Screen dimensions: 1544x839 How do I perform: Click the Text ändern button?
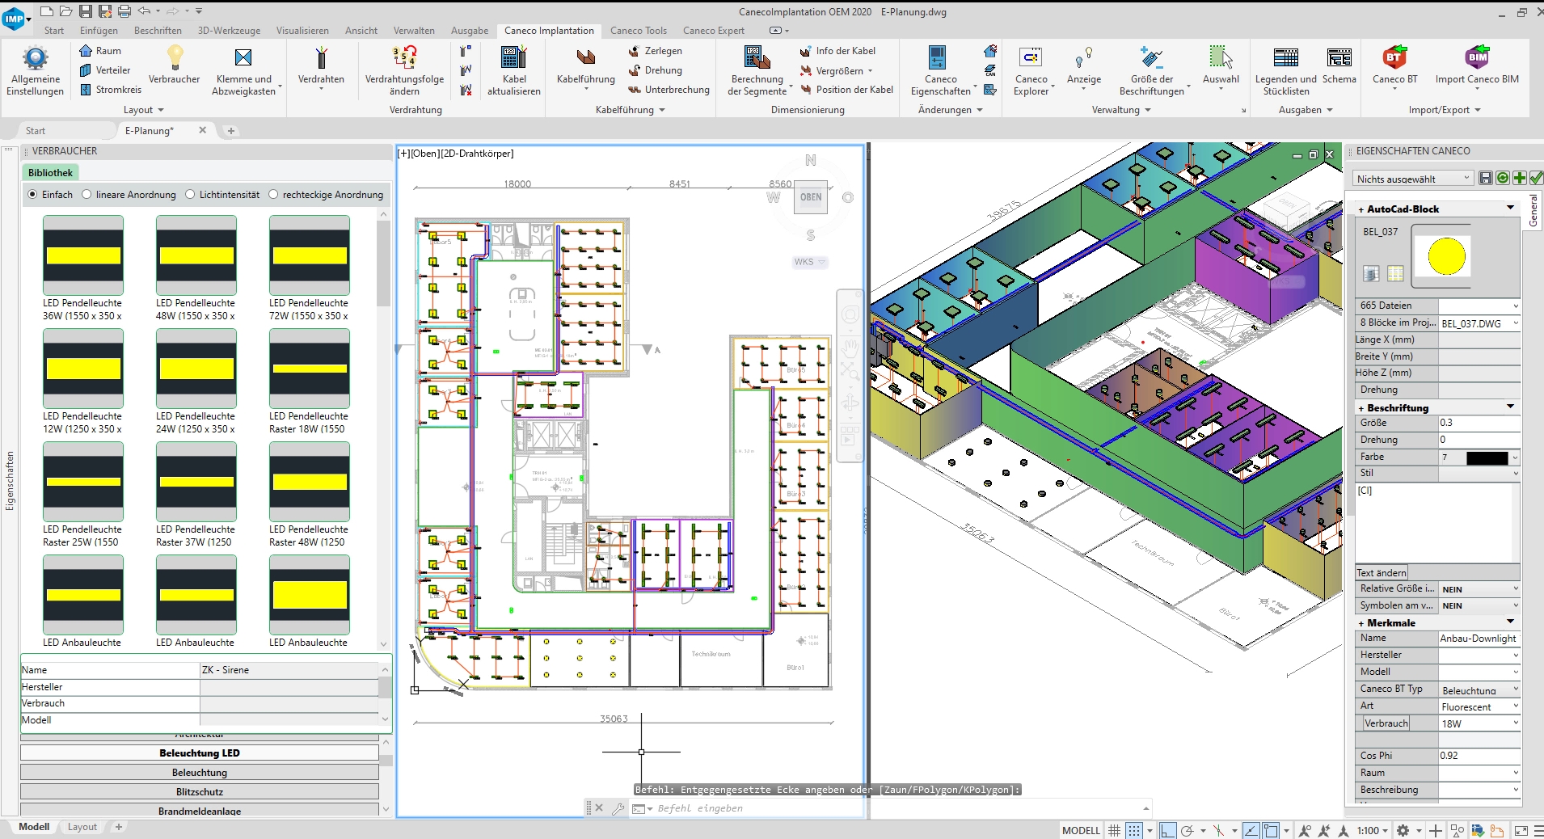(x=1382, y=573)
